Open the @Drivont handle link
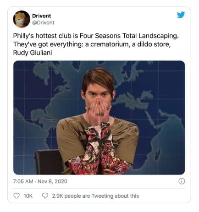 (x=43, y=22)
